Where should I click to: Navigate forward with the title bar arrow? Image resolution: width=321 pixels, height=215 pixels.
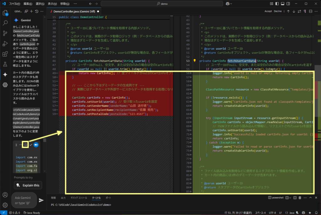coord(96,4)
